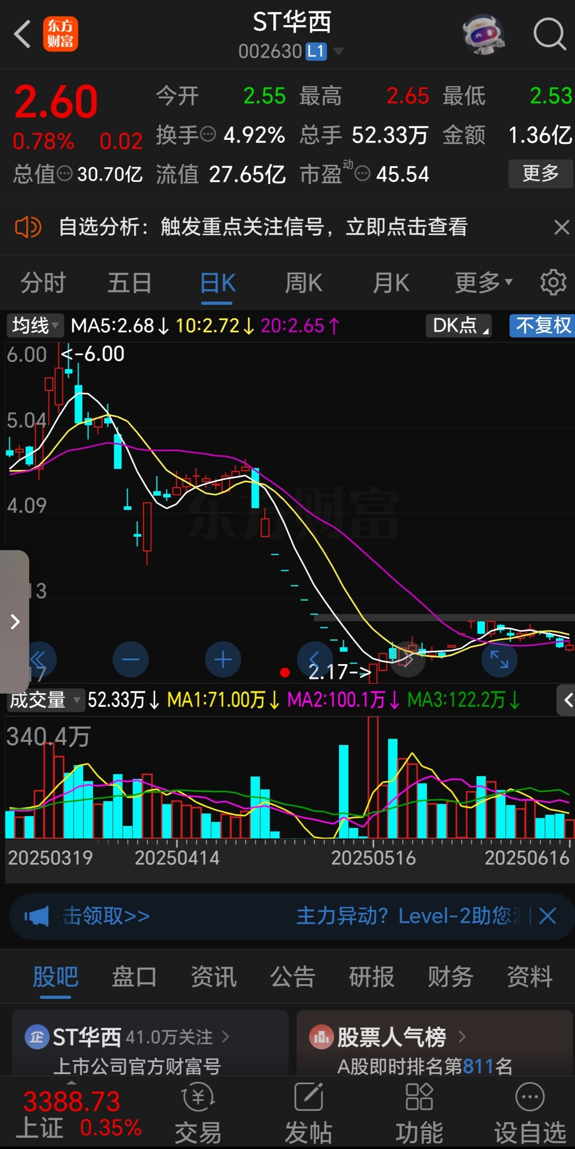Open ST华西 official 财富号 card
The height and width of the screenshot is (1149, 575).
(150, 1043)
